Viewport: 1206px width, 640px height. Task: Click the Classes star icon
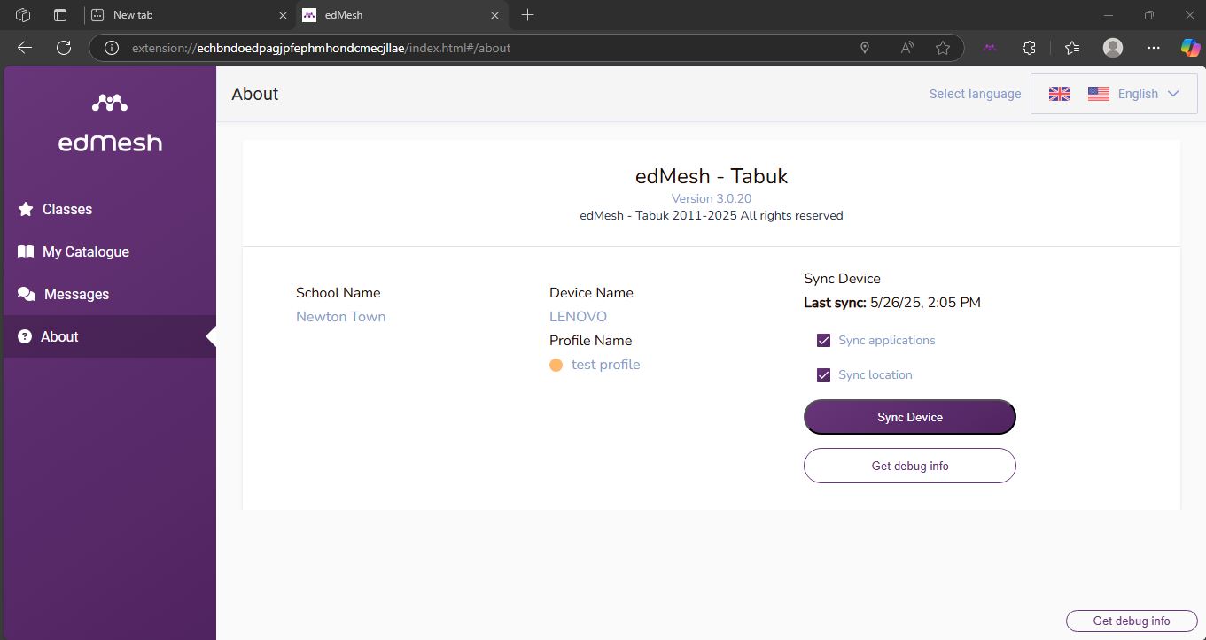click(x=25, y=209)
